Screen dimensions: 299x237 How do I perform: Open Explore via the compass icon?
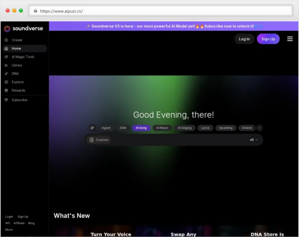[6, 82]
